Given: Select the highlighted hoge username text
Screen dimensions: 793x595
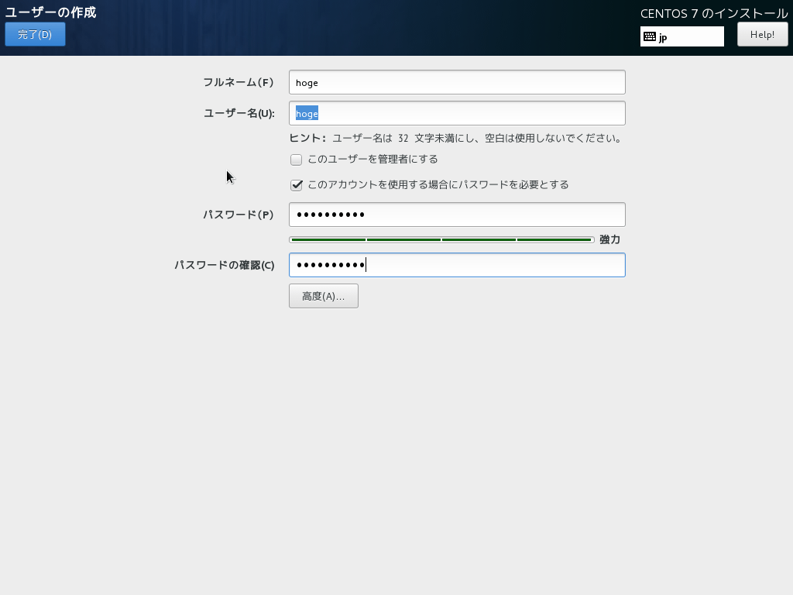Looking at the screenshot, I should [x=306, y=113].
